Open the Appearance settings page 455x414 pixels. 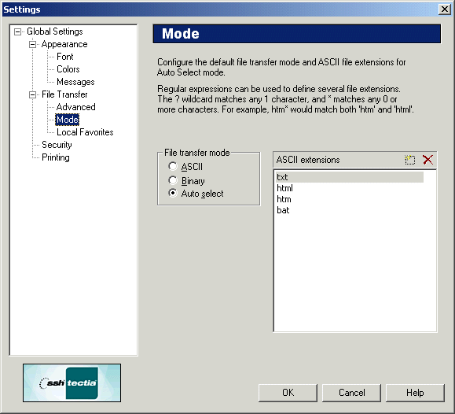pos(64,44)
